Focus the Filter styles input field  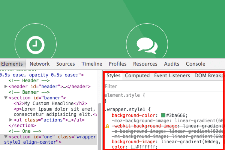[x=163, y=86]
